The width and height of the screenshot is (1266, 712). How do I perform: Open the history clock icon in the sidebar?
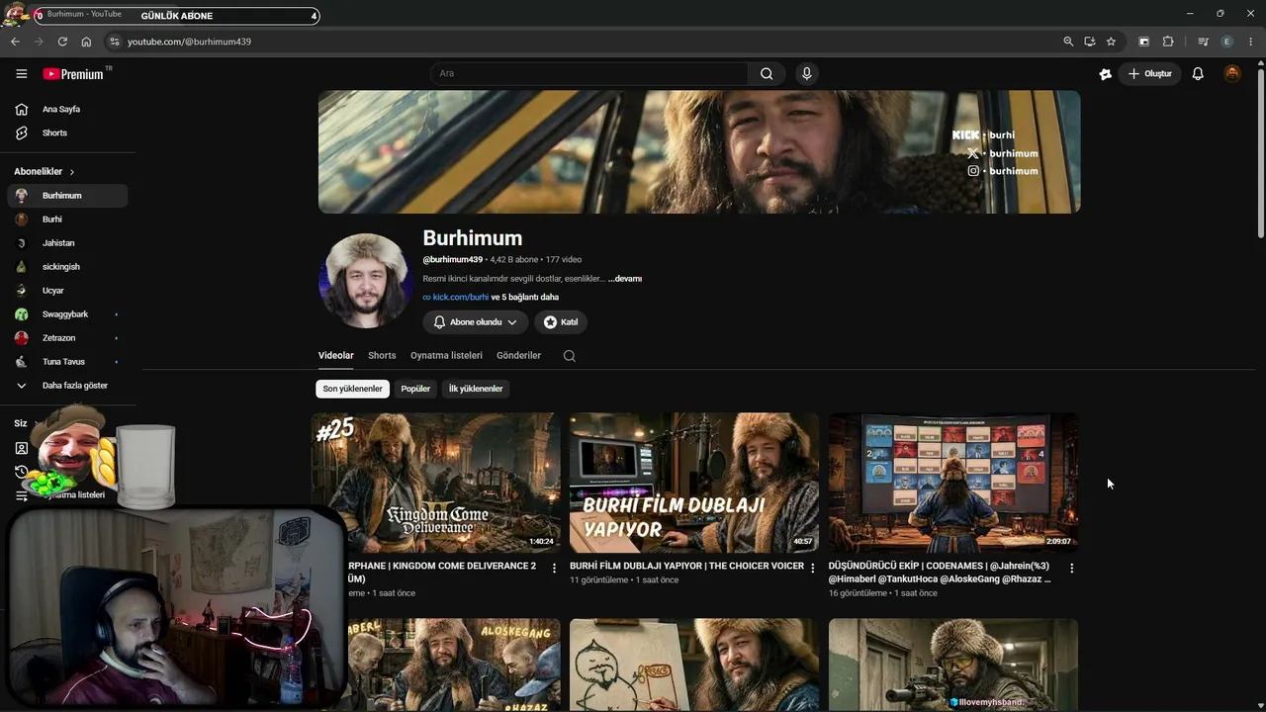21,472
